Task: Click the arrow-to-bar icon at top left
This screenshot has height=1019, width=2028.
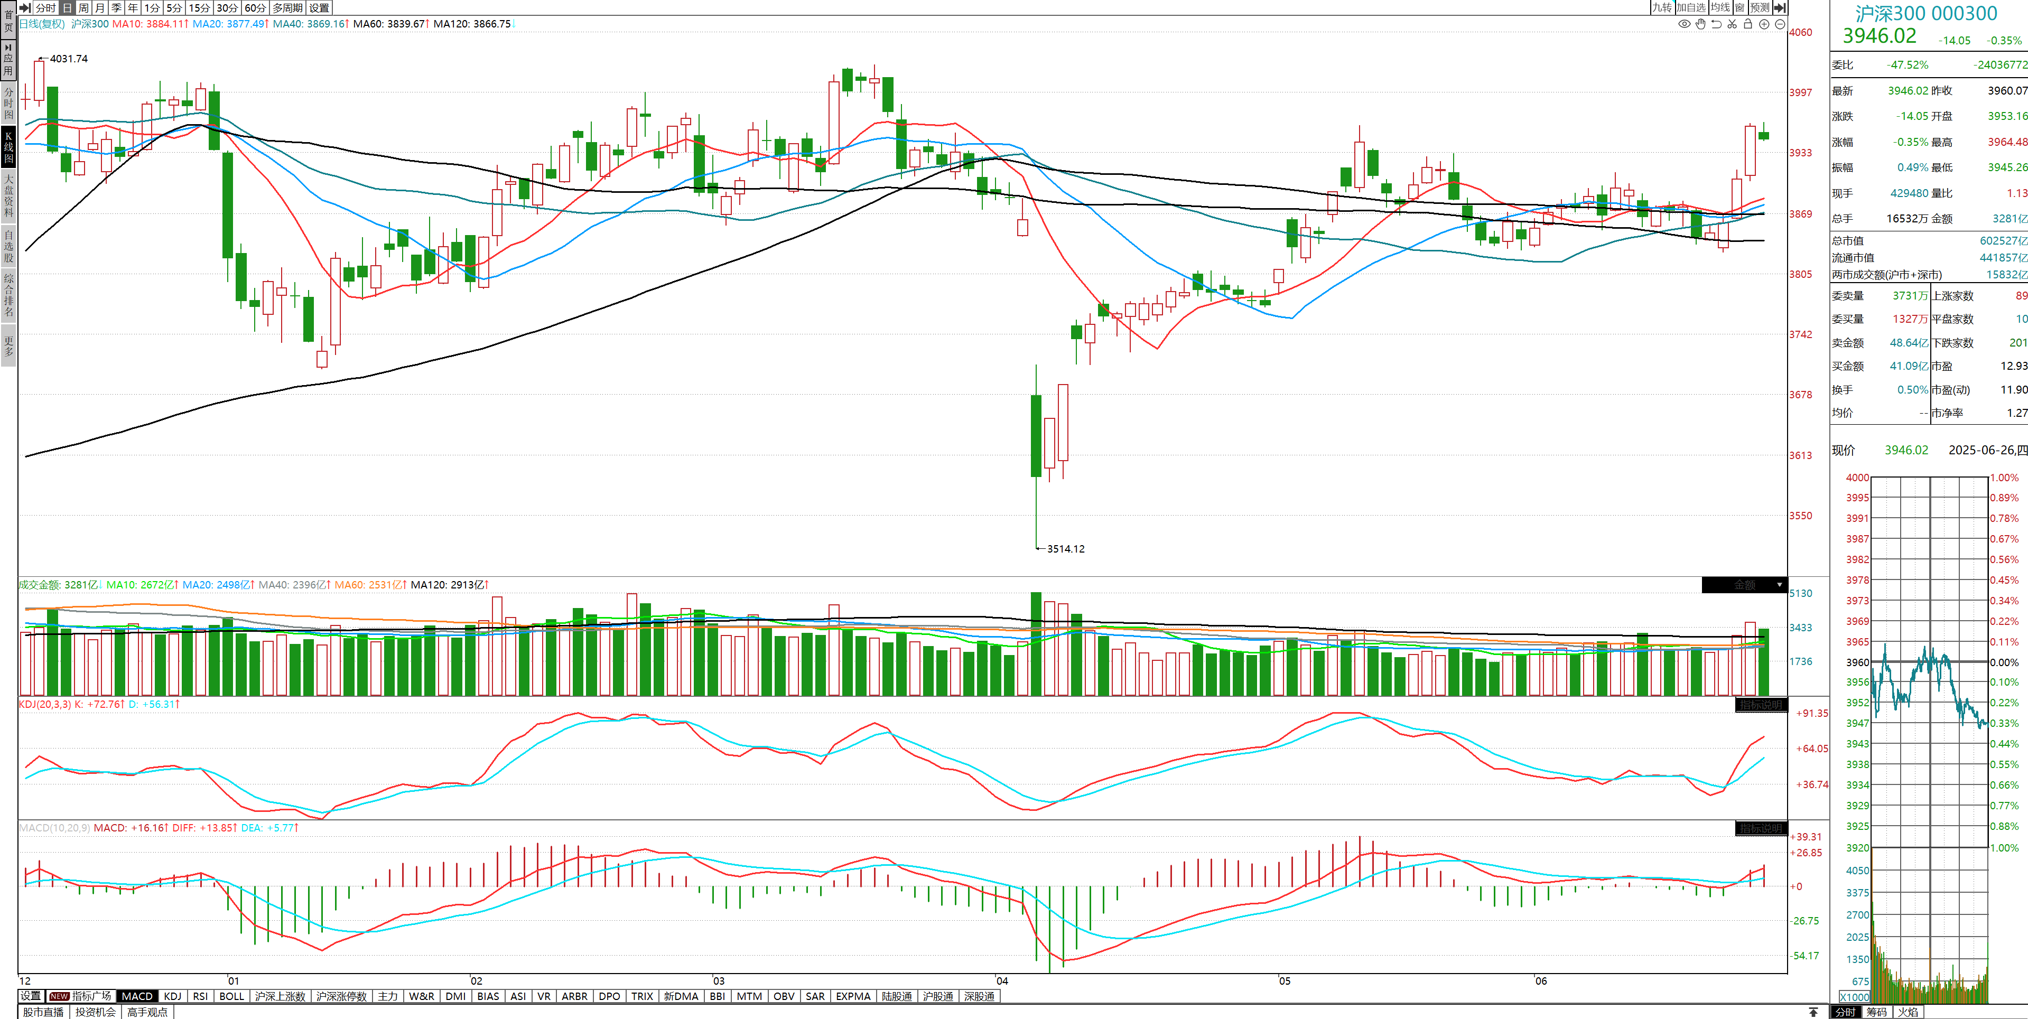Action: tap(25, 8)
